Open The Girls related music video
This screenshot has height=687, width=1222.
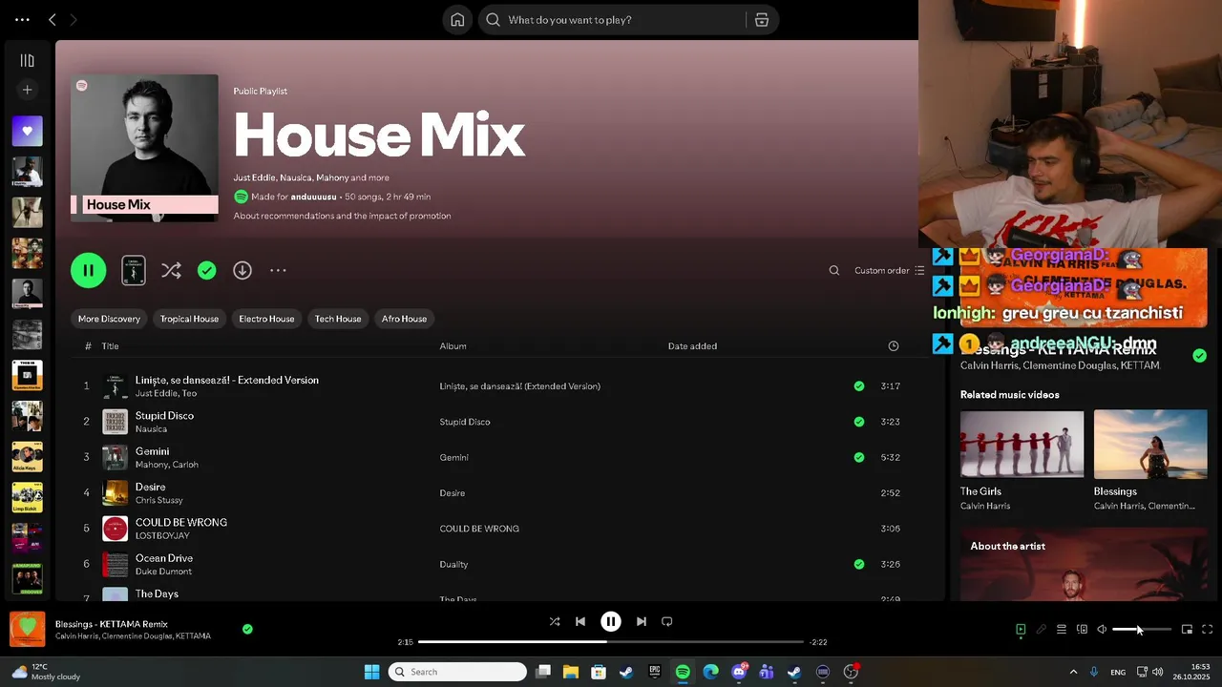[x=1022, y=444]
